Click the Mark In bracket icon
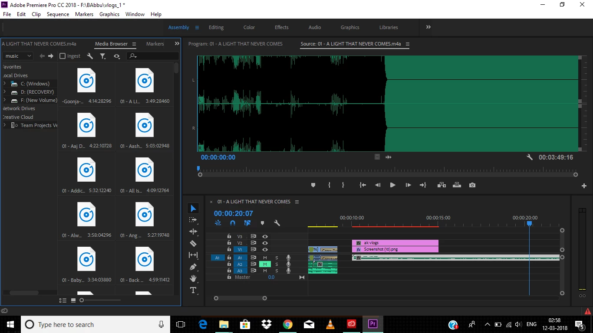The image size is (593, 333). tap(329, 185)
